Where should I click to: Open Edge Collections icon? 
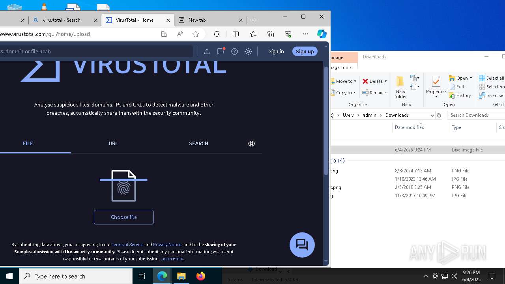point(271,34)
